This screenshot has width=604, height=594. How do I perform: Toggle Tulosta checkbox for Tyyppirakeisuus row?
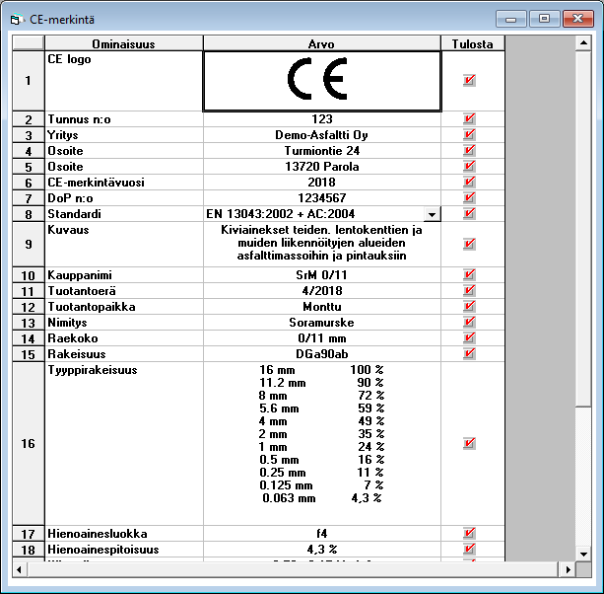click(x=469, y=444)
